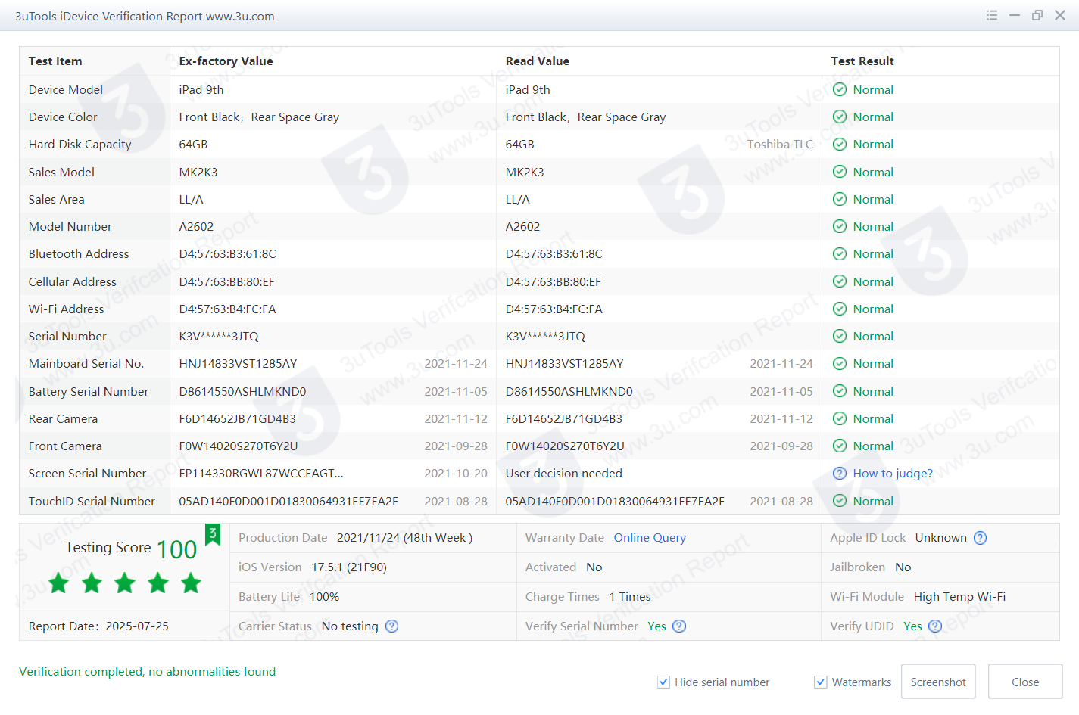
Task: Click the Test Result column header
Action: point(862,61)
